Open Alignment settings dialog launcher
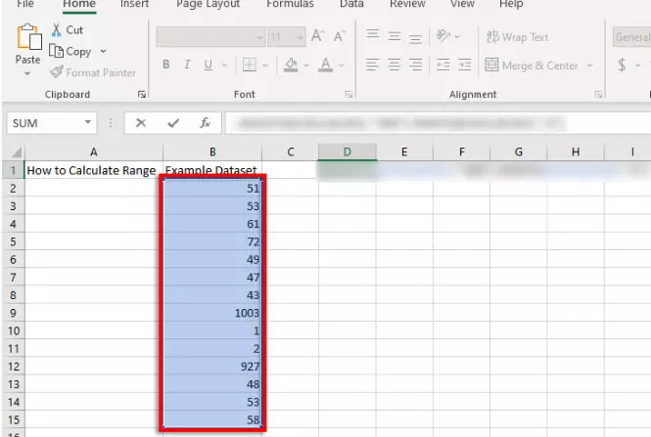This screenshot has width=651, height=437. point(598,95)
